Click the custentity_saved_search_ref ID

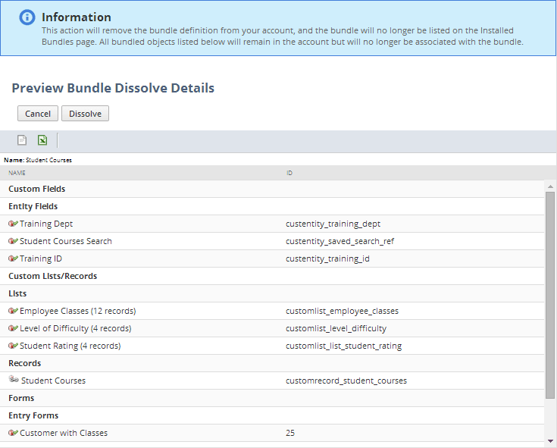340,241
